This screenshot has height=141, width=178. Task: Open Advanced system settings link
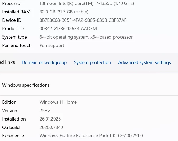click(x=145, y=62)
